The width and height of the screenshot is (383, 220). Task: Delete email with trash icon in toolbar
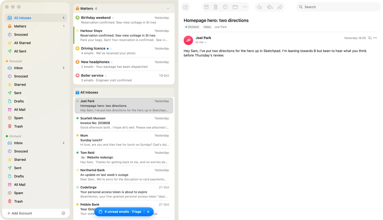pyautogui.click(x=216, y=7)
